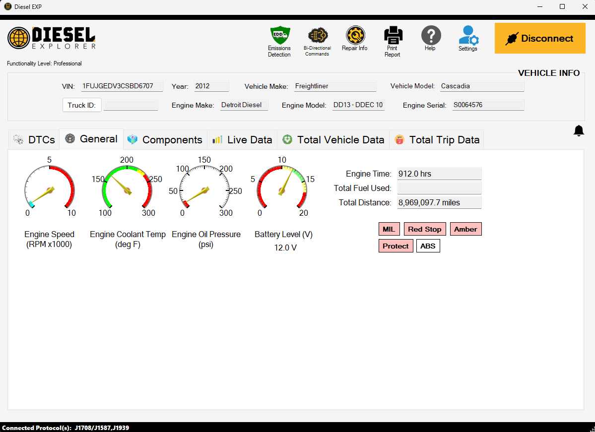Click the Vehicle Model field
Image resolution: width=595 pixels, height=432 pixels.
point(482,86)
